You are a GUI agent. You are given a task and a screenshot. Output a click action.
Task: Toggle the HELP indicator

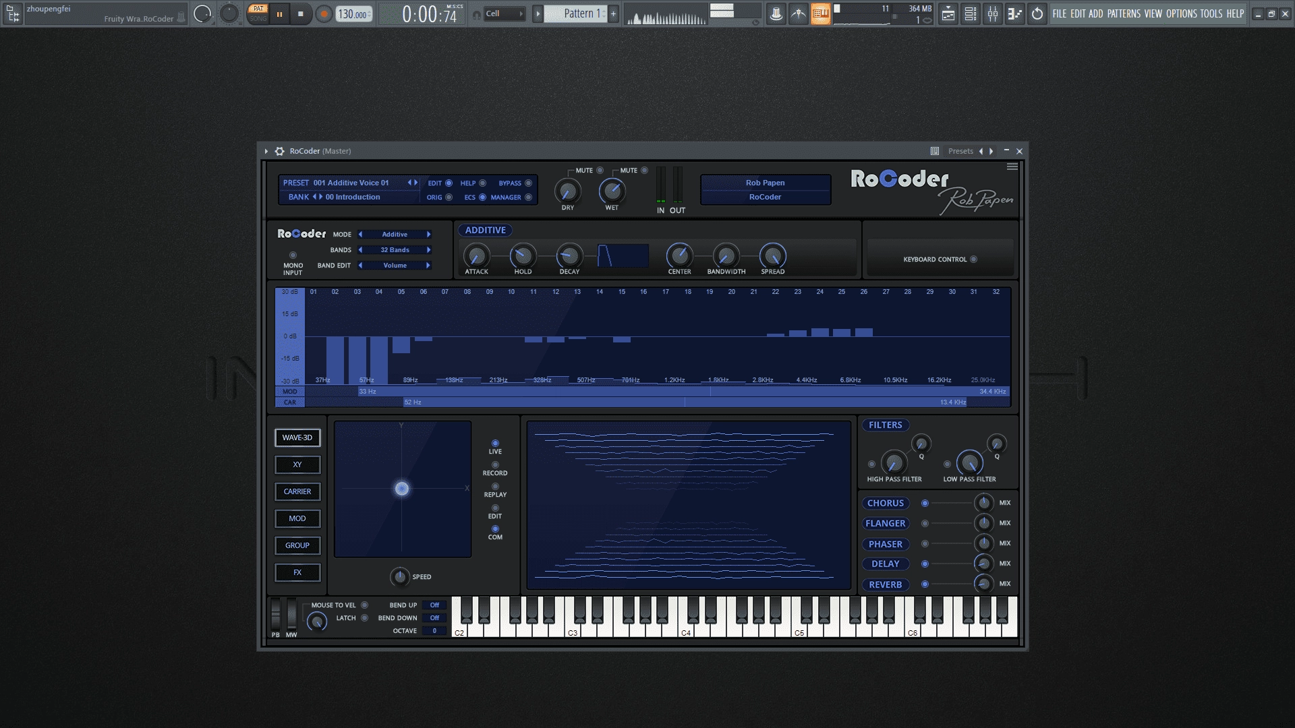[x=483, y=183]
